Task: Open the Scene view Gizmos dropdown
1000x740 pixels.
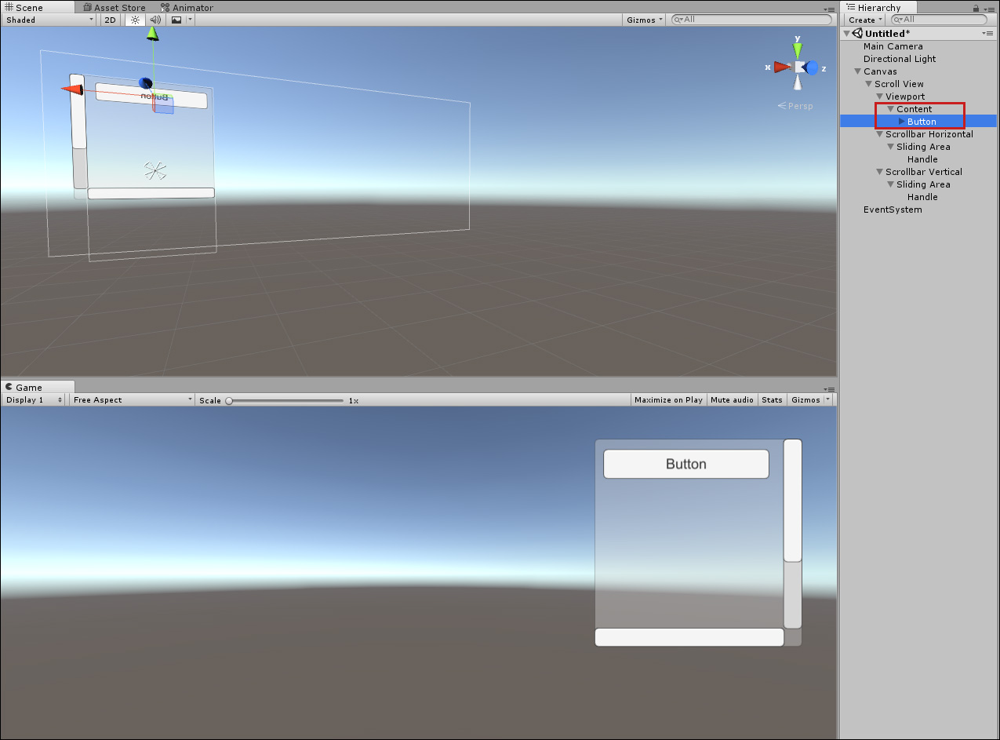Action: (x=645, y=20)
